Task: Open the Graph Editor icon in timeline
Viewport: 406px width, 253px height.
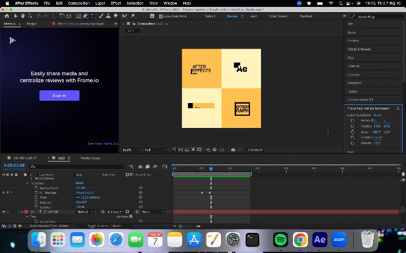Action: point(165,167)
